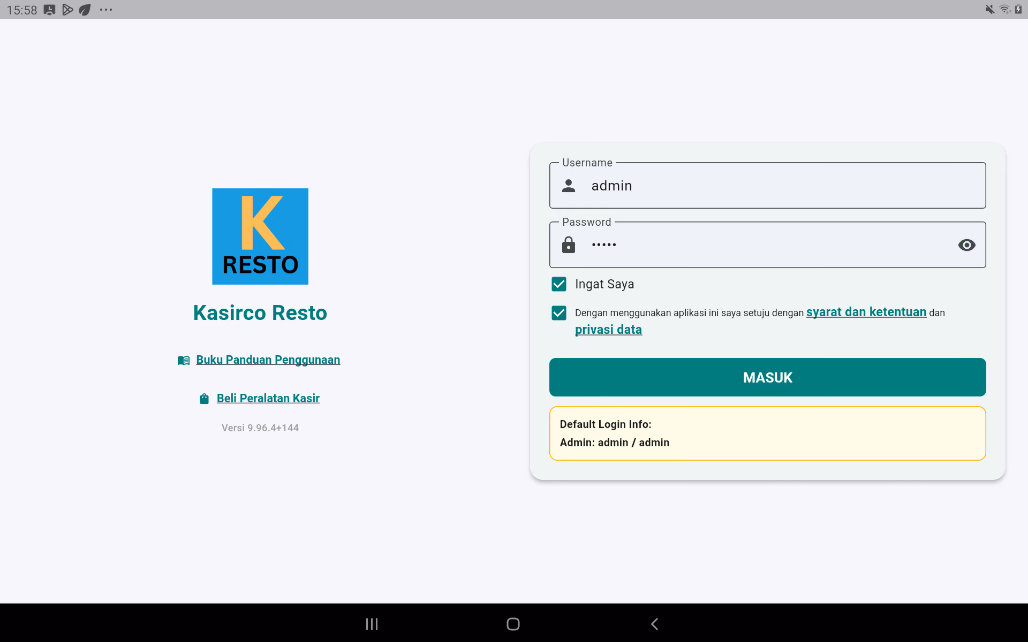The image size is (1028, 642).
Task: Click the lock icon in Password field
Action: pyautogui.click(x=569, y=245)
